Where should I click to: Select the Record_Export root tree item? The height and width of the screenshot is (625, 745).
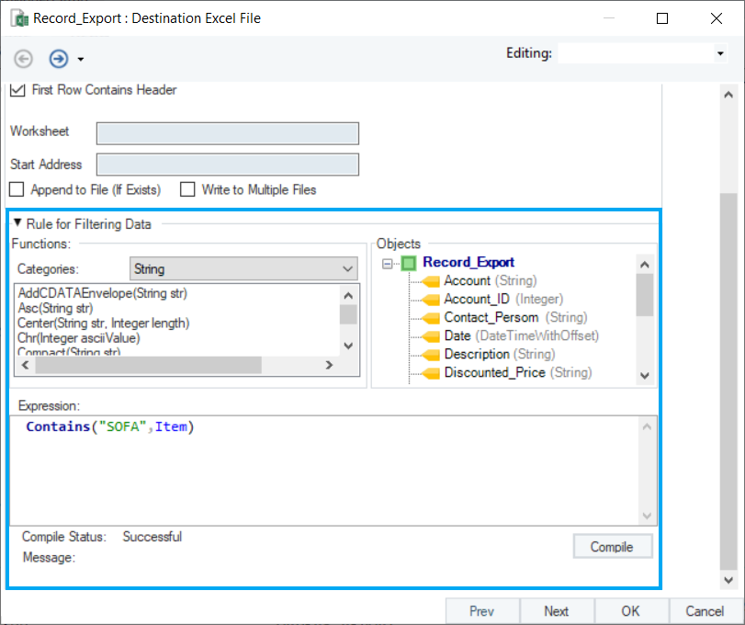coord(468,262)
